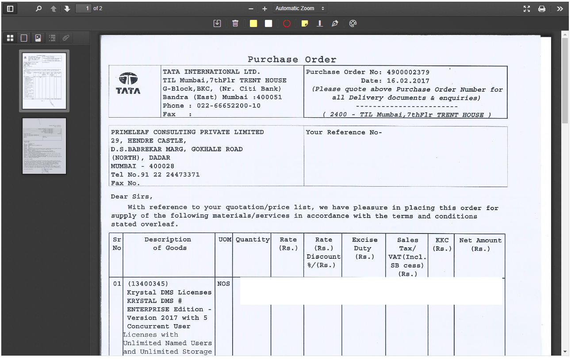Click the 'Dear Sirs,' greeting
The height and width of the screenshot is (360, 571).
point(131,197)
